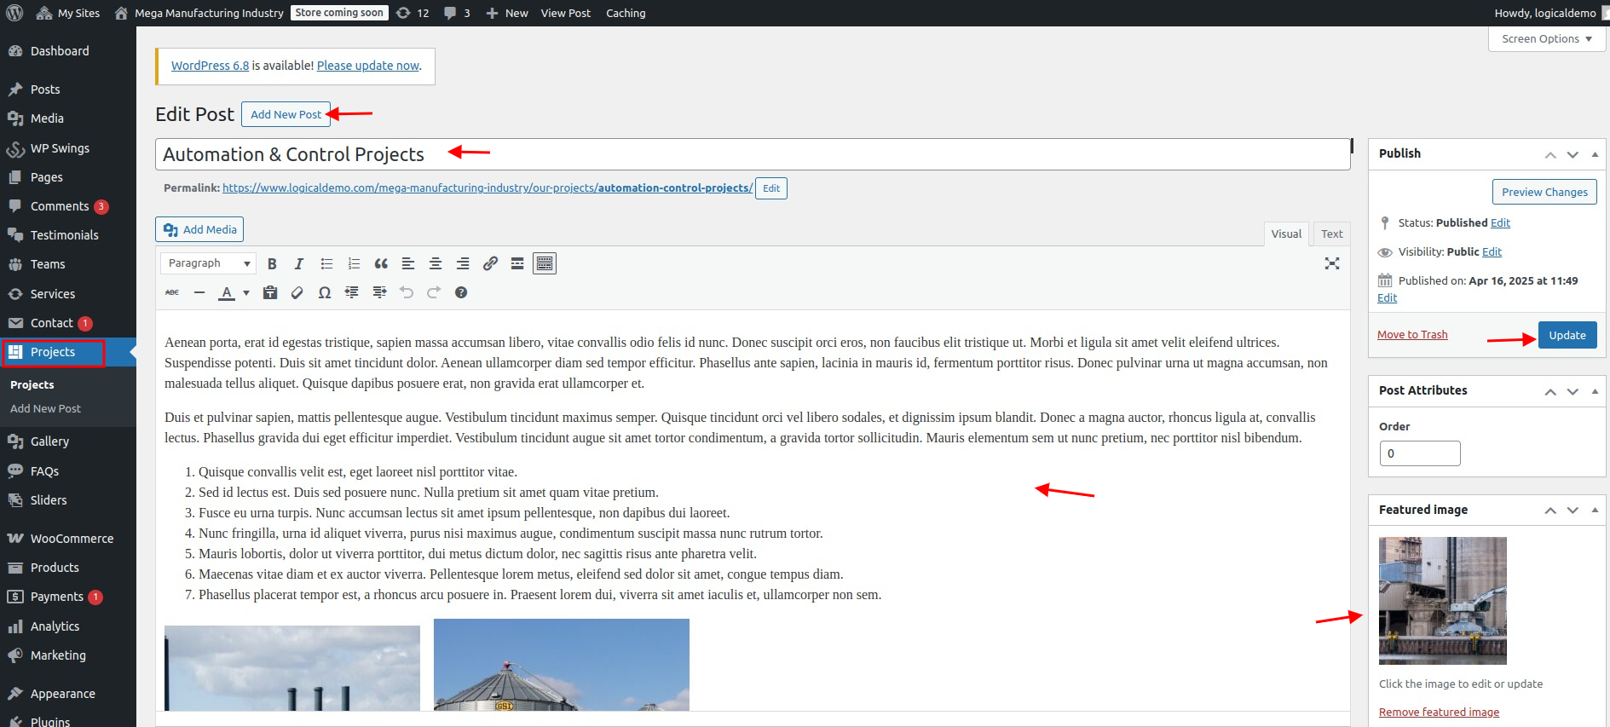This screenshot has height=727, width=1610.
Task: Click the Order input field
Action: tap(1419, 453)
